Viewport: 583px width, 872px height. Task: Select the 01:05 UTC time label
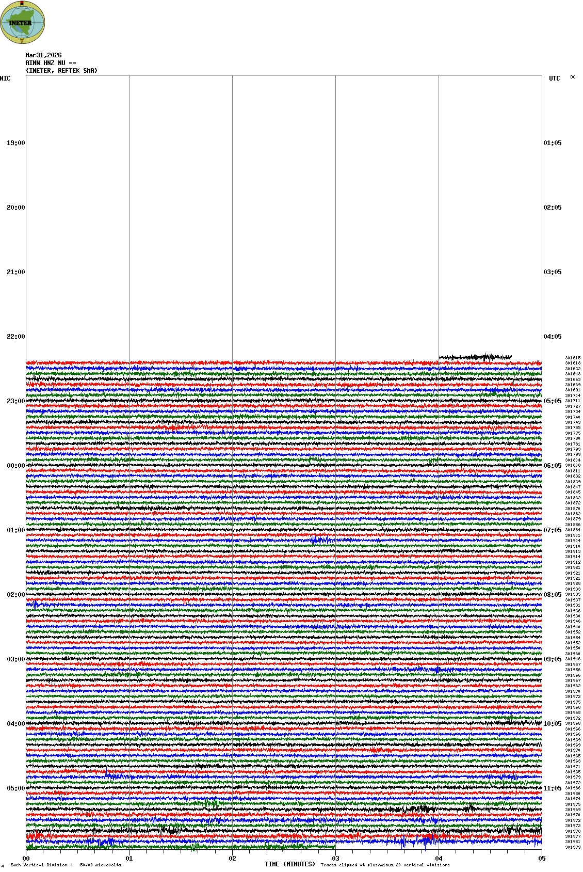tap(553, 143)
